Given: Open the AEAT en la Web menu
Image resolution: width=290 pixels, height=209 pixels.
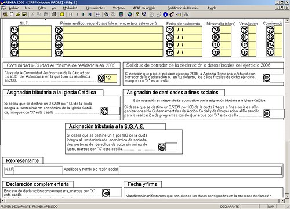Looking at the screenshot, I should tap(144, 8).
